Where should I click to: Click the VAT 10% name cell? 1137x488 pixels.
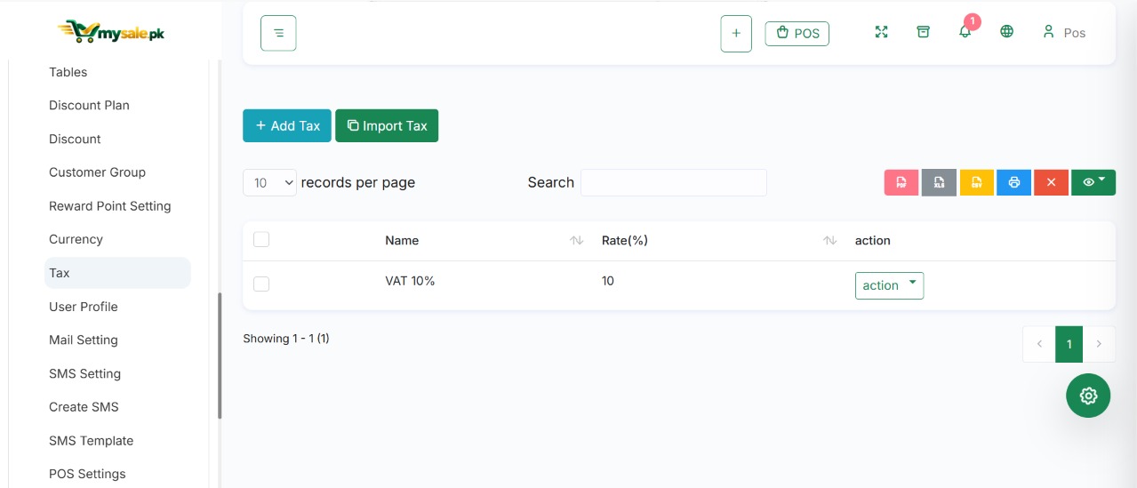point(410,281)
